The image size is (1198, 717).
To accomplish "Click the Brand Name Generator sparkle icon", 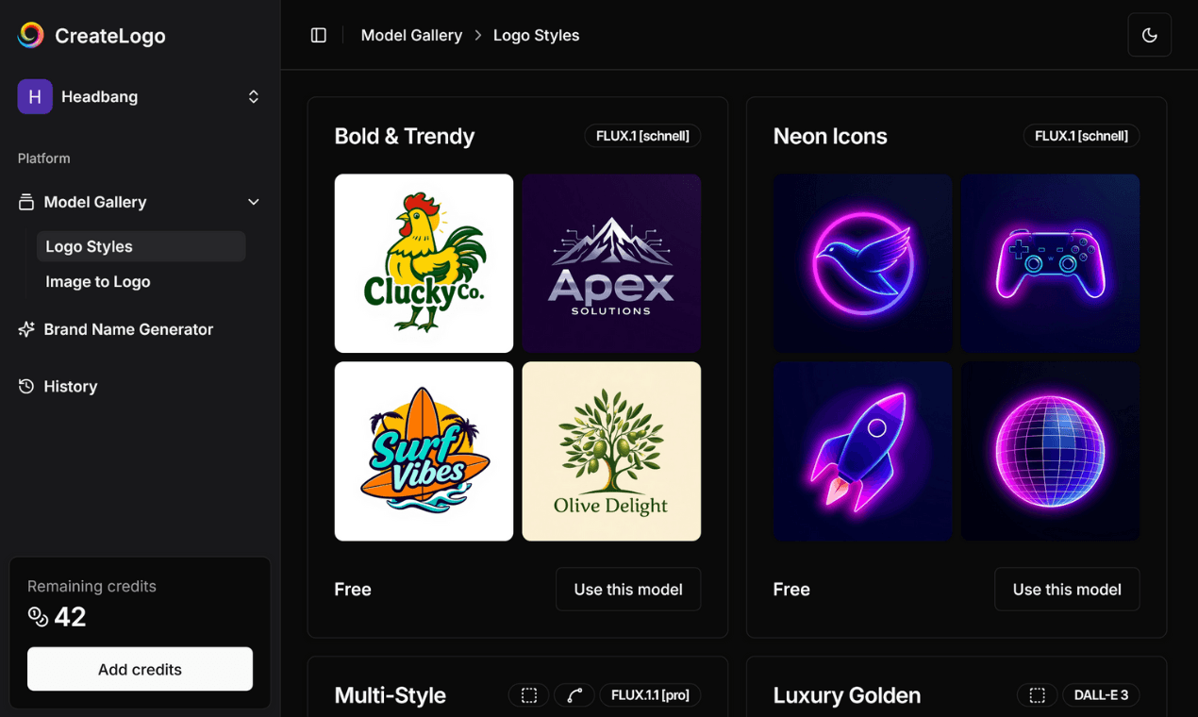I will click(x=26, y=329).
